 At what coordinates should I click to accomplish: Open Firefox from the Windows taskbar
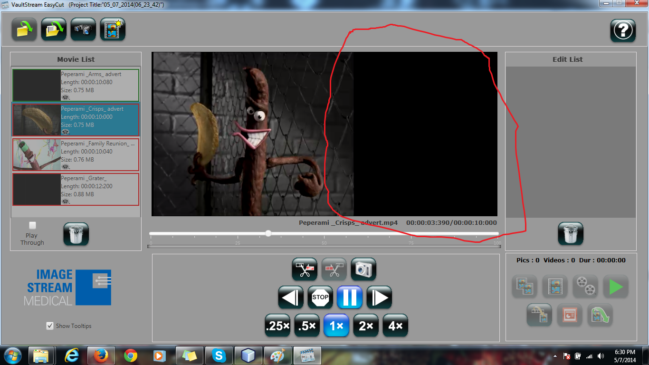click(x=100, y=355)
